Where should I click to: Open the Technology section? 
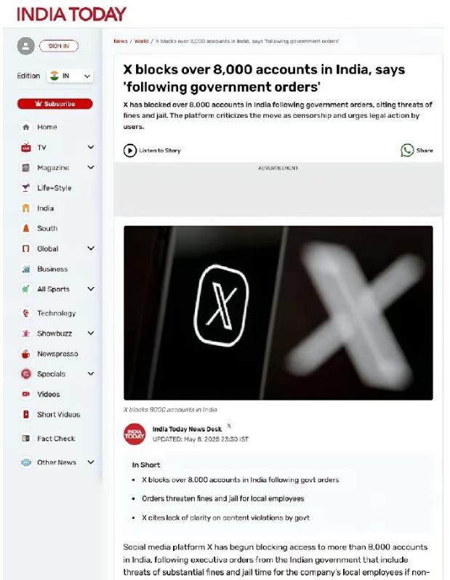56,313
